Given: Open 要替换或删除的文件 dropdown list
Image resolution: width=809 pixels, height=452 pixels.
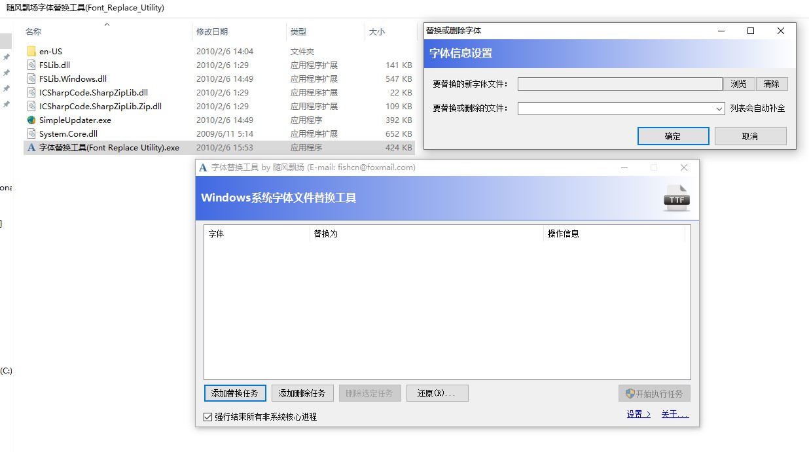Looking at the screenshot, I should pyautogui.click(x=719, y=109).
